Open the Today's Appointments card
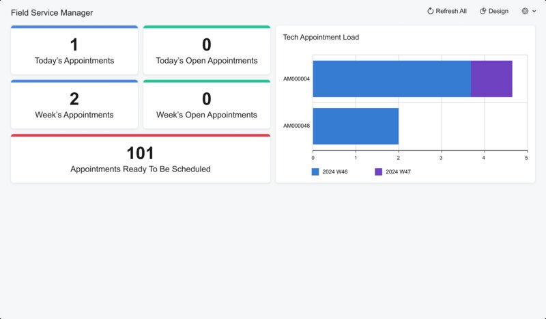This screenshot has height=319, width=546. pos(74,51)
